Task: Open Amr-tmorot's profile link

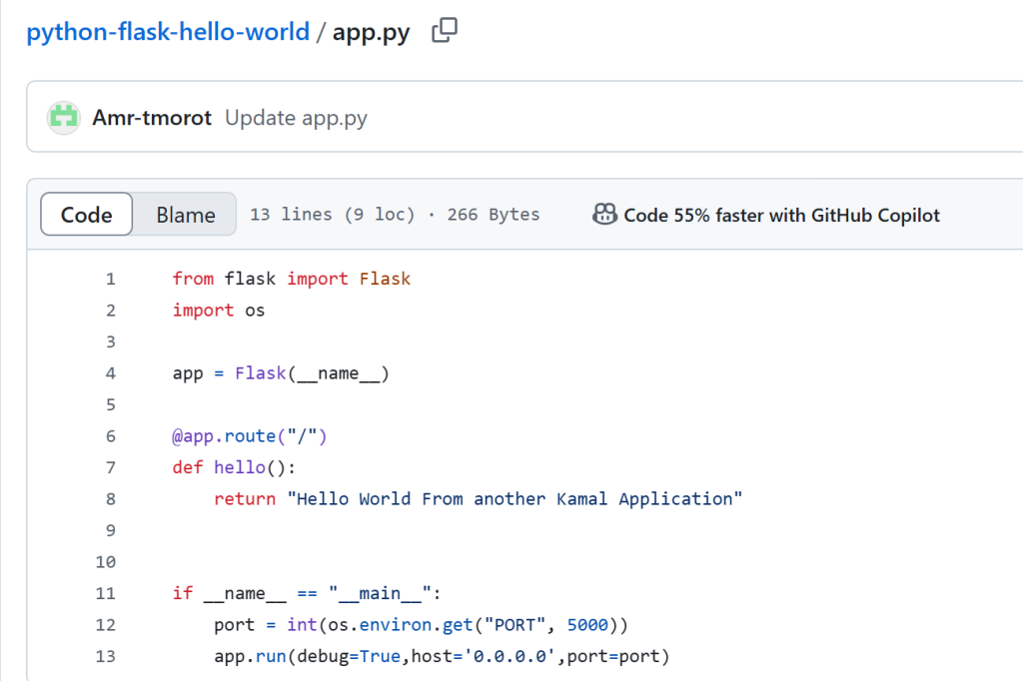Action: [152, 118]
